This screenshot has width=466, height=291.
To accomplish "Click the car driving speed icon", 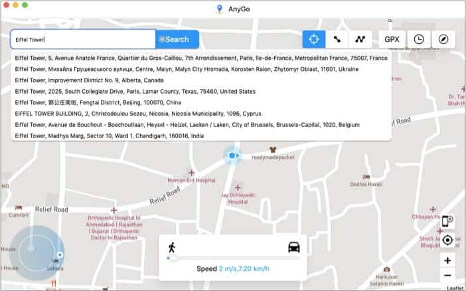I will click(293, 247).
